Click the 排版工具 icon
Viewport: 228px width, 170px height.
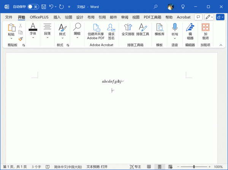(142, 30)
